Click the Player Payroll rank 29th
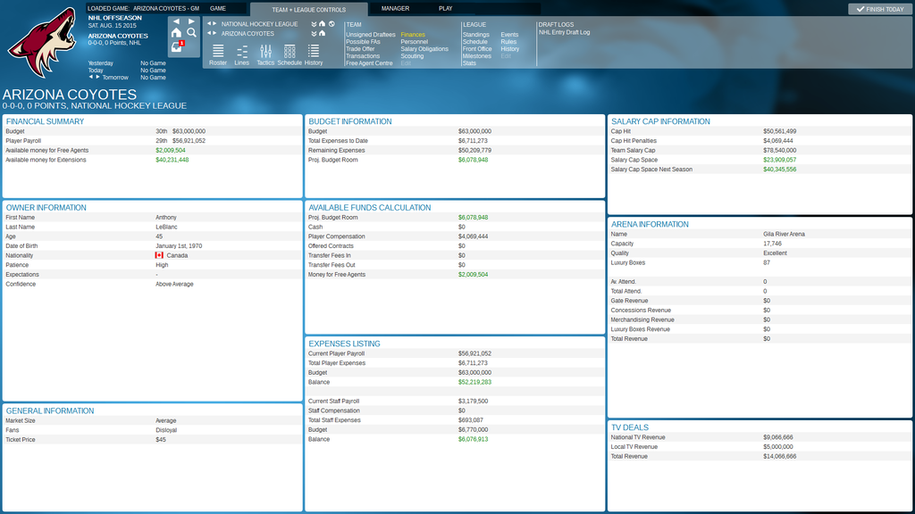 click(161, 141)
